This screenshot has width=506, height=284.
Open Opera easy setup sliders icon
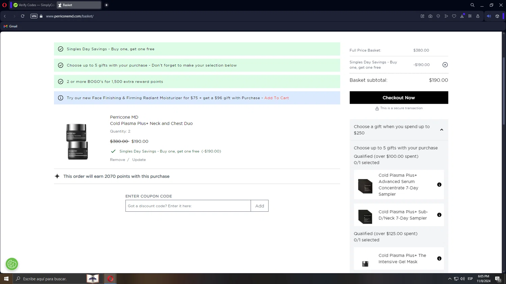pyautogui.click(x=470, y=16)
